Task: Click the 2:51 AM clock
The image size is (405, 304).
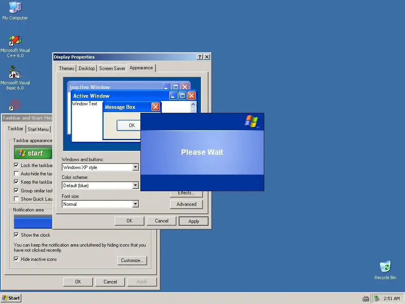Action: 392,298
